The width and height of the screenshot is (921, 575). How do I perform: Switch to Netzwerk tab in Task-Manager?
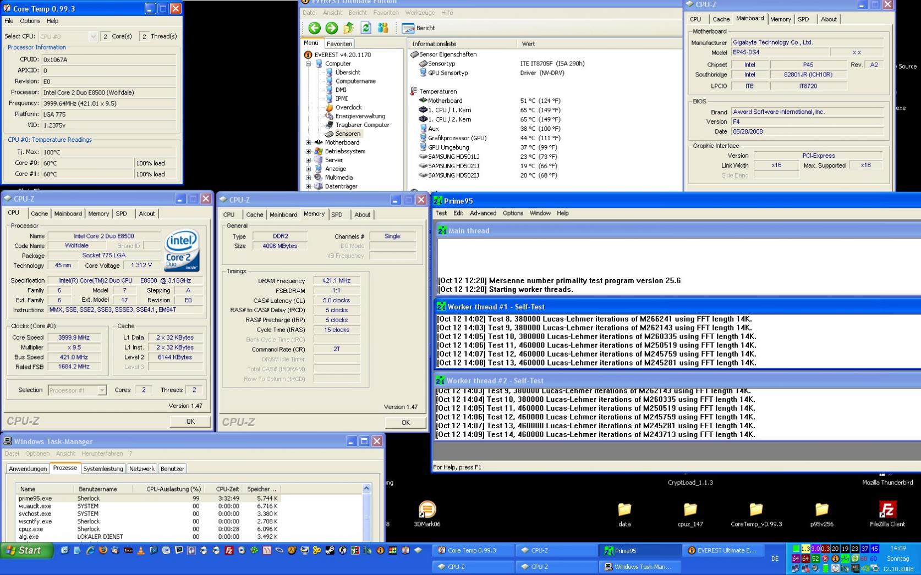[x=142, y=469]
